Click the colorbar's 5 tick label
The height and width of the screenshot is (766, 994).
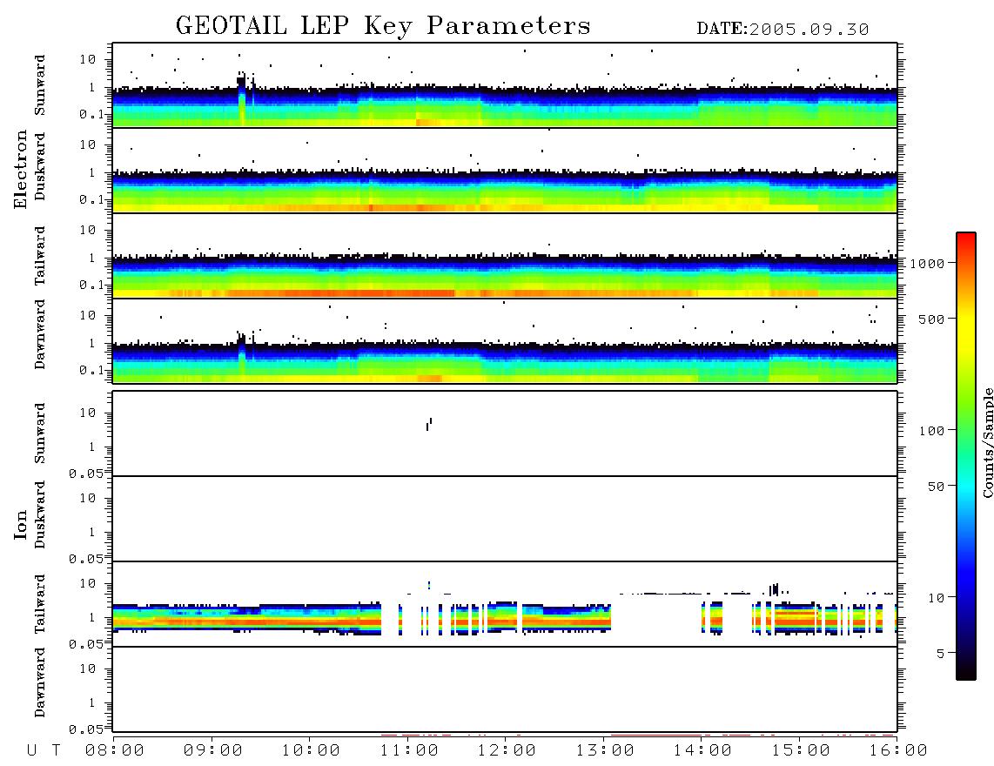[x=941, y=653]
